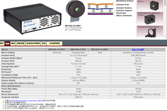The width and height of the screenshot is (167, 111).
Task: Click the Hysteresis row label
Action: tap(6, 69)
